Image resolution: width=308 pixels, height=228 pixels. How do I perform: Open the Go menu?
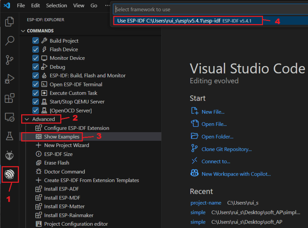click(x=94, y=6)
